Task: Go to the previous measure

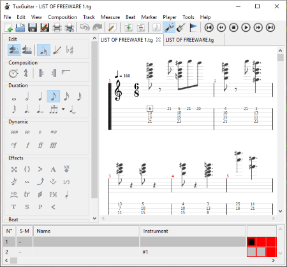Action: 221,27
